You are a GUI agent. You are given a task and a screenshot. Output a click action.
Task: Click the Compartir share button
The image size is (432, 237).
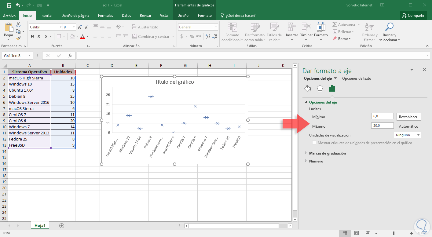(413, 16)
